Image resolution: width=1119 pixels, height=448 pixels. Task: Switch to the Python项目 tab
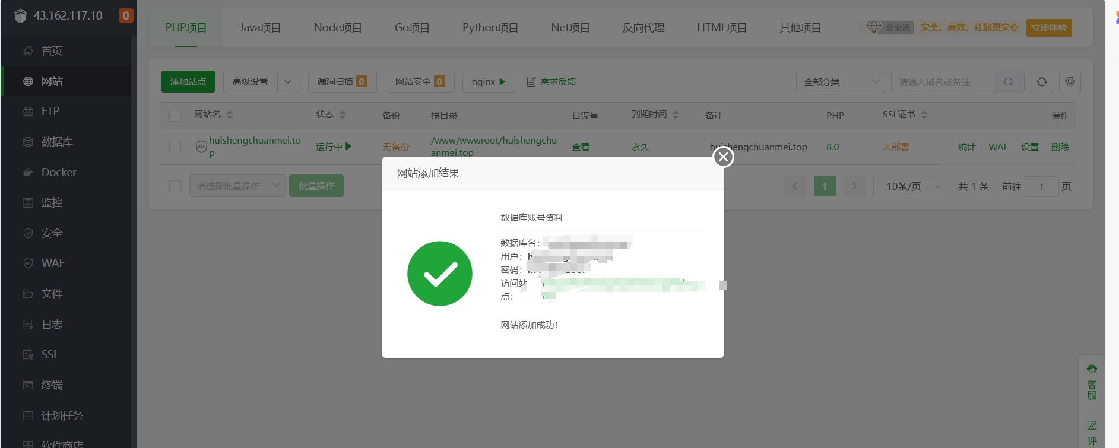(490, 28)
